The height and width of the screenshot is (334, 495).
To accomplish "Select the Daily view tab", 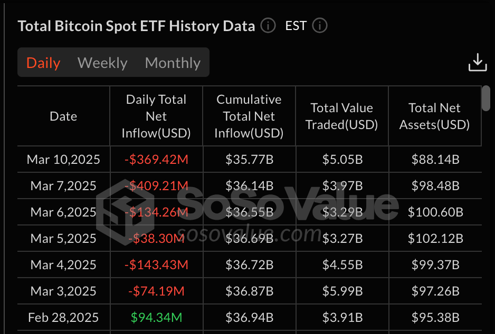I will pos(43,62).
